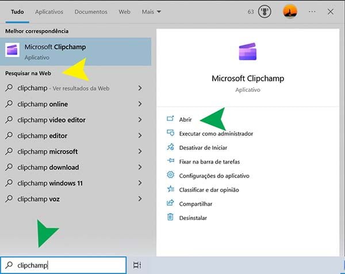This screenshot has height=274, width=345.
Task: Click search icon beside clipchamp microsoft
Action: pyautogui.click(x=9, y=151)
